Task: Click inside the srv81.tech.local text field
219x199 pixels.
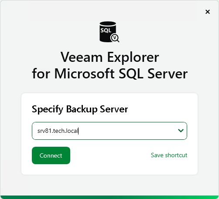Action: coord(109,131)
